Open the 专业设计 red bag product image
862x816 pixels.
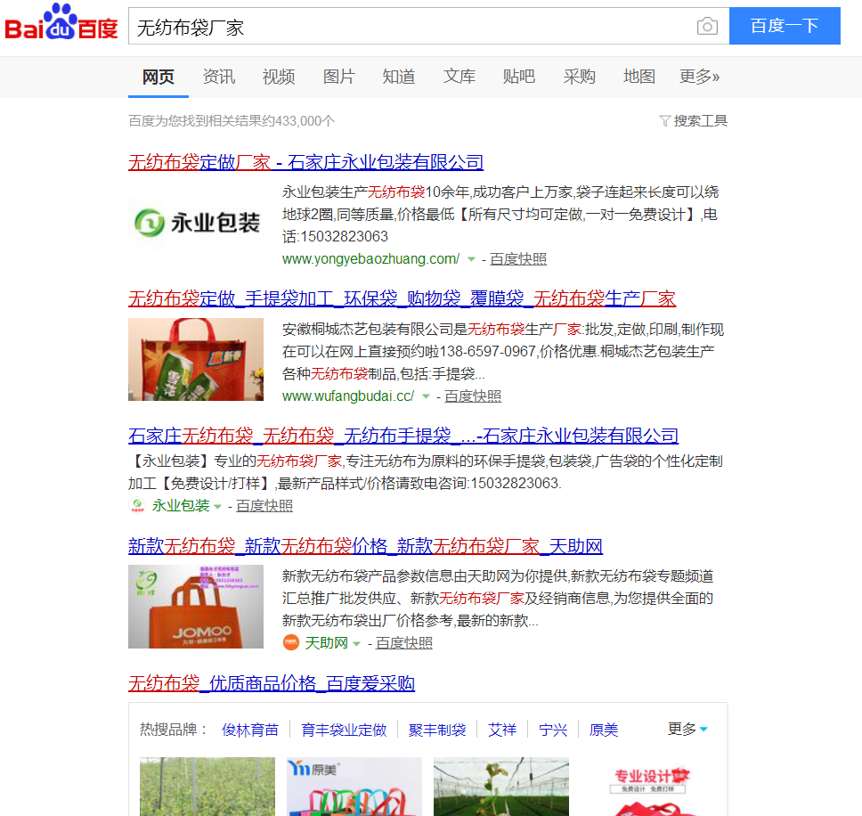pos(648,787)
